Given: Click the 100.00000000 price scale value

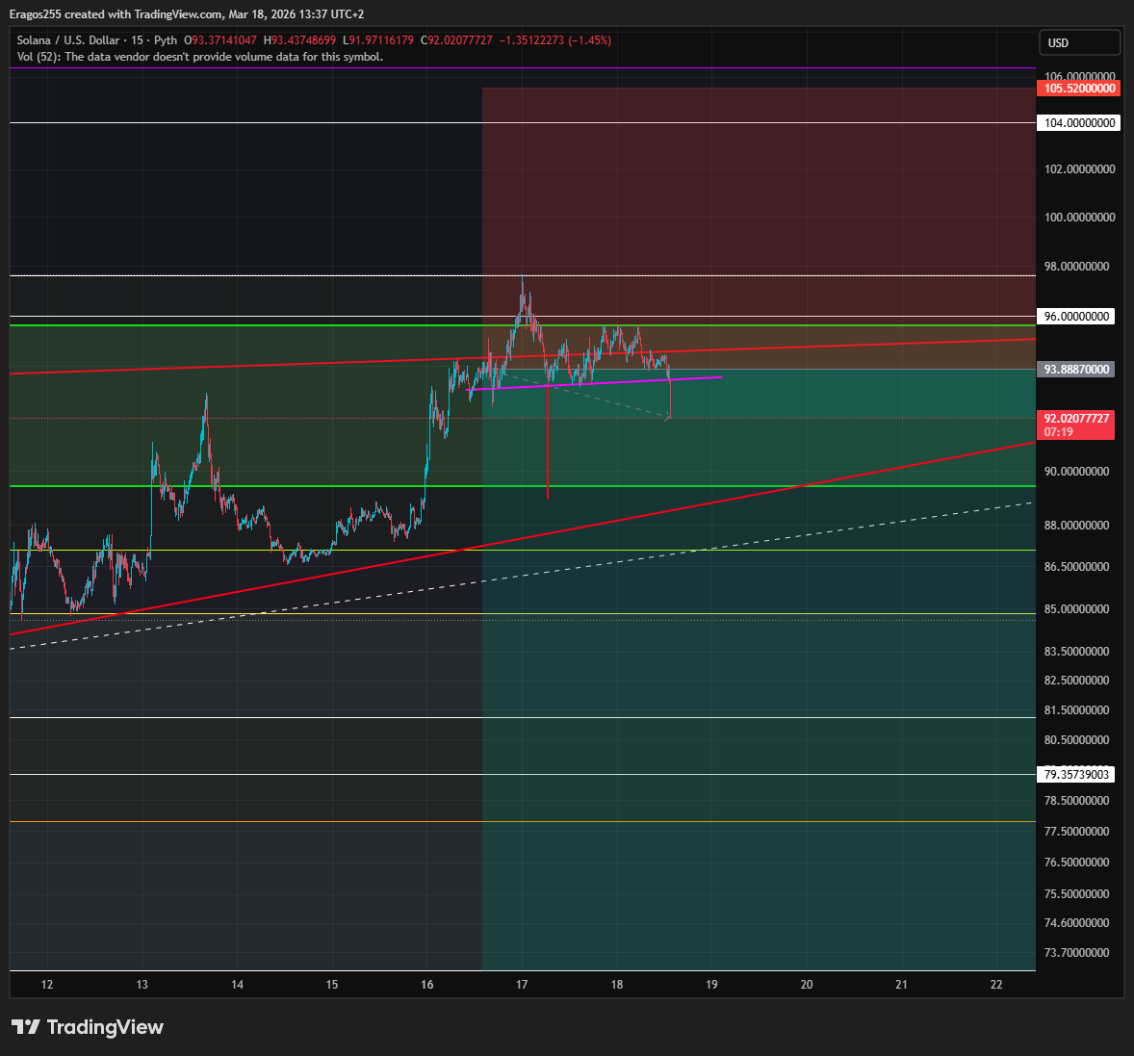Looking at the screenshot, I should (1079, 217).
